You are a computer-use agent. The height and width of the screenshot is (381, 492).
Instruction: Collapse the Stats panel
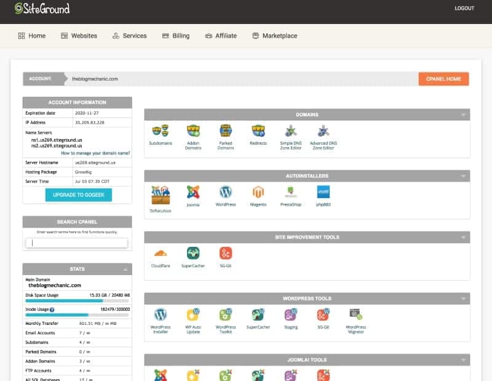125,270
